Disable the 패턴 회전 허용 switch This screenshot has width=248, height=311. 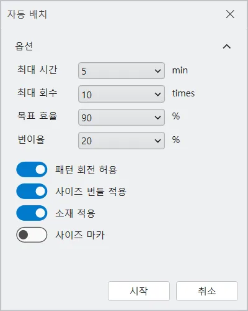coord(32,169)
